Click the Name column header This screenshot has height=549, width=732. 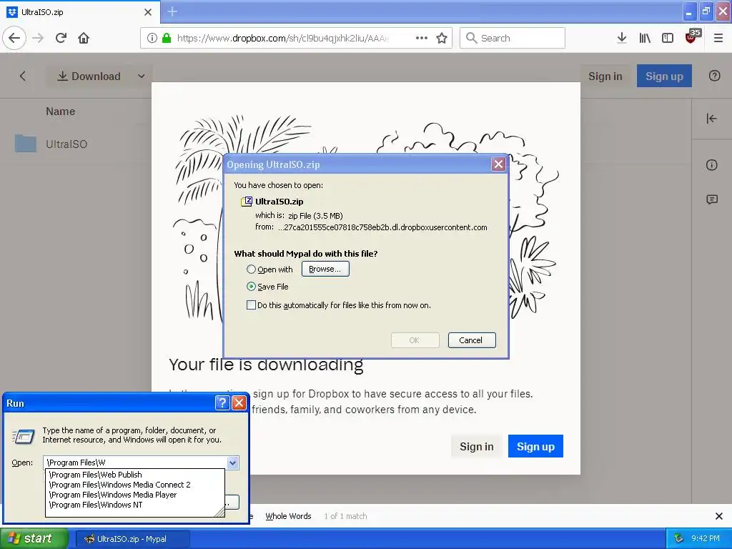point(60,112)
